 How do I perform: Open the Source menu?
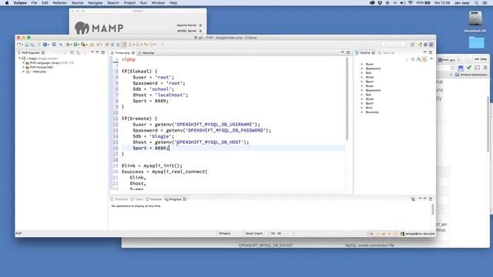tap(77, 3)
